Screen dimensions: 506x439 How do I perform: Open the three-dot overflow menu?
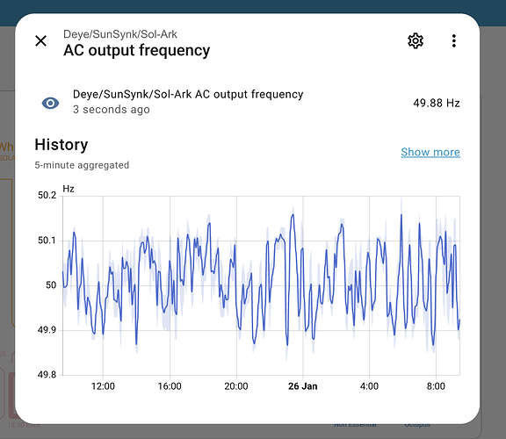tap(453, 41)
